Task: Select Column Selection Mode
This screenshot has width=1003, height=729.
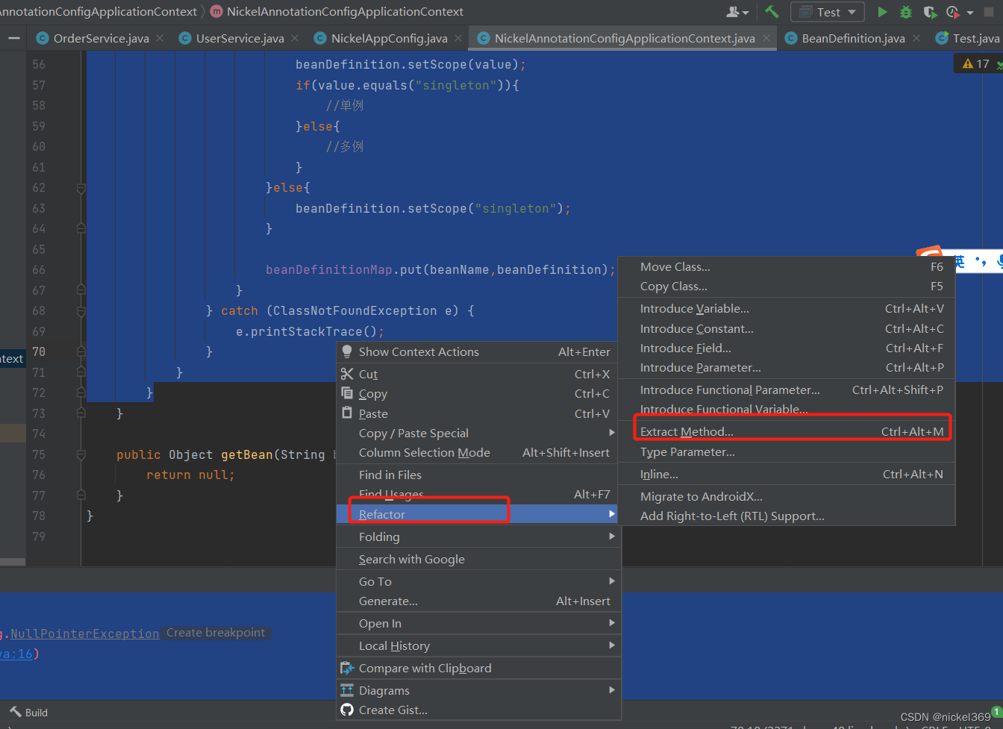Action: click(478, 452)
